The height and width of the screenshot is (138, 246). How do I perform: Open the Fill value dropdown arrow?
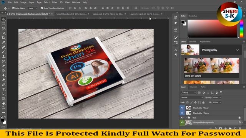220,102
